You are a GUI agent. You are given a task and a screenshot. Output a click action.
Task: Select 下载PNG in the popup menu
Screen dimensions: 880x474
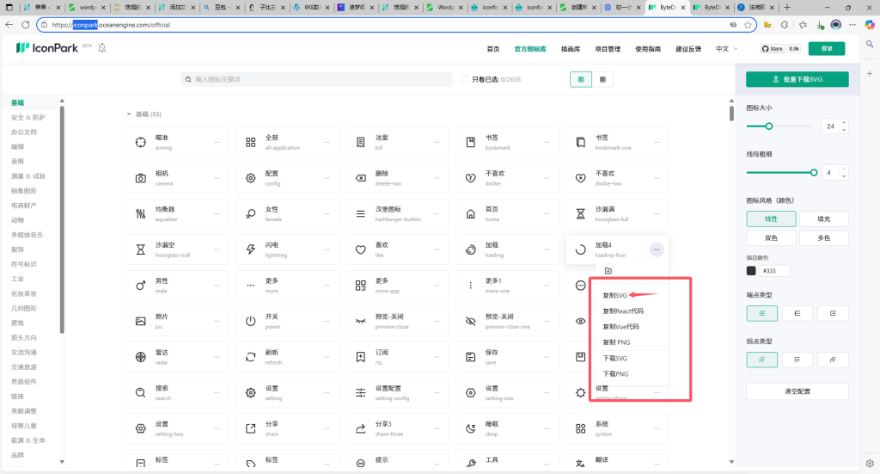(615, 374)
